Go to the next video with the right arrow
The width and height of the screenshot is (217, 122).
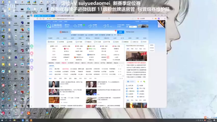[146, 56]
